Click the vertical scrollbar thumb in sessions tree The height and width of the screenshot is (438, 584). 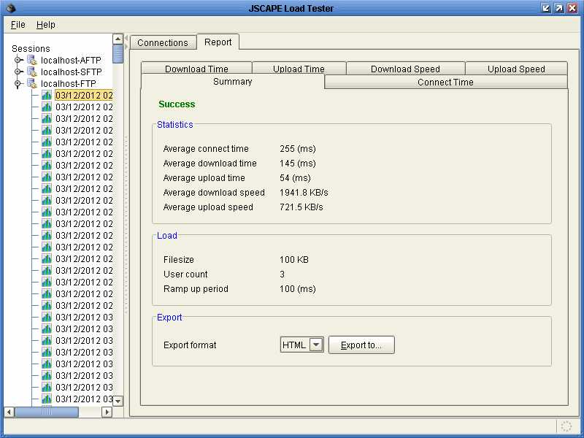[118, 54]
